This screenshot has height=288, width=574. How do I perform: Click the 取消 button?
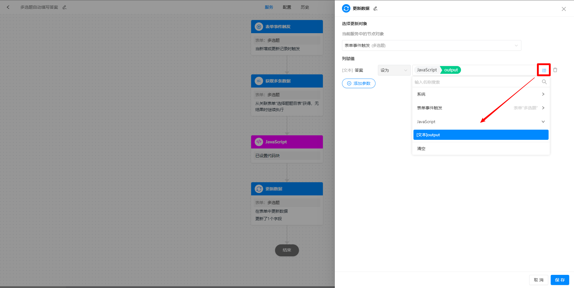[538, 280]
